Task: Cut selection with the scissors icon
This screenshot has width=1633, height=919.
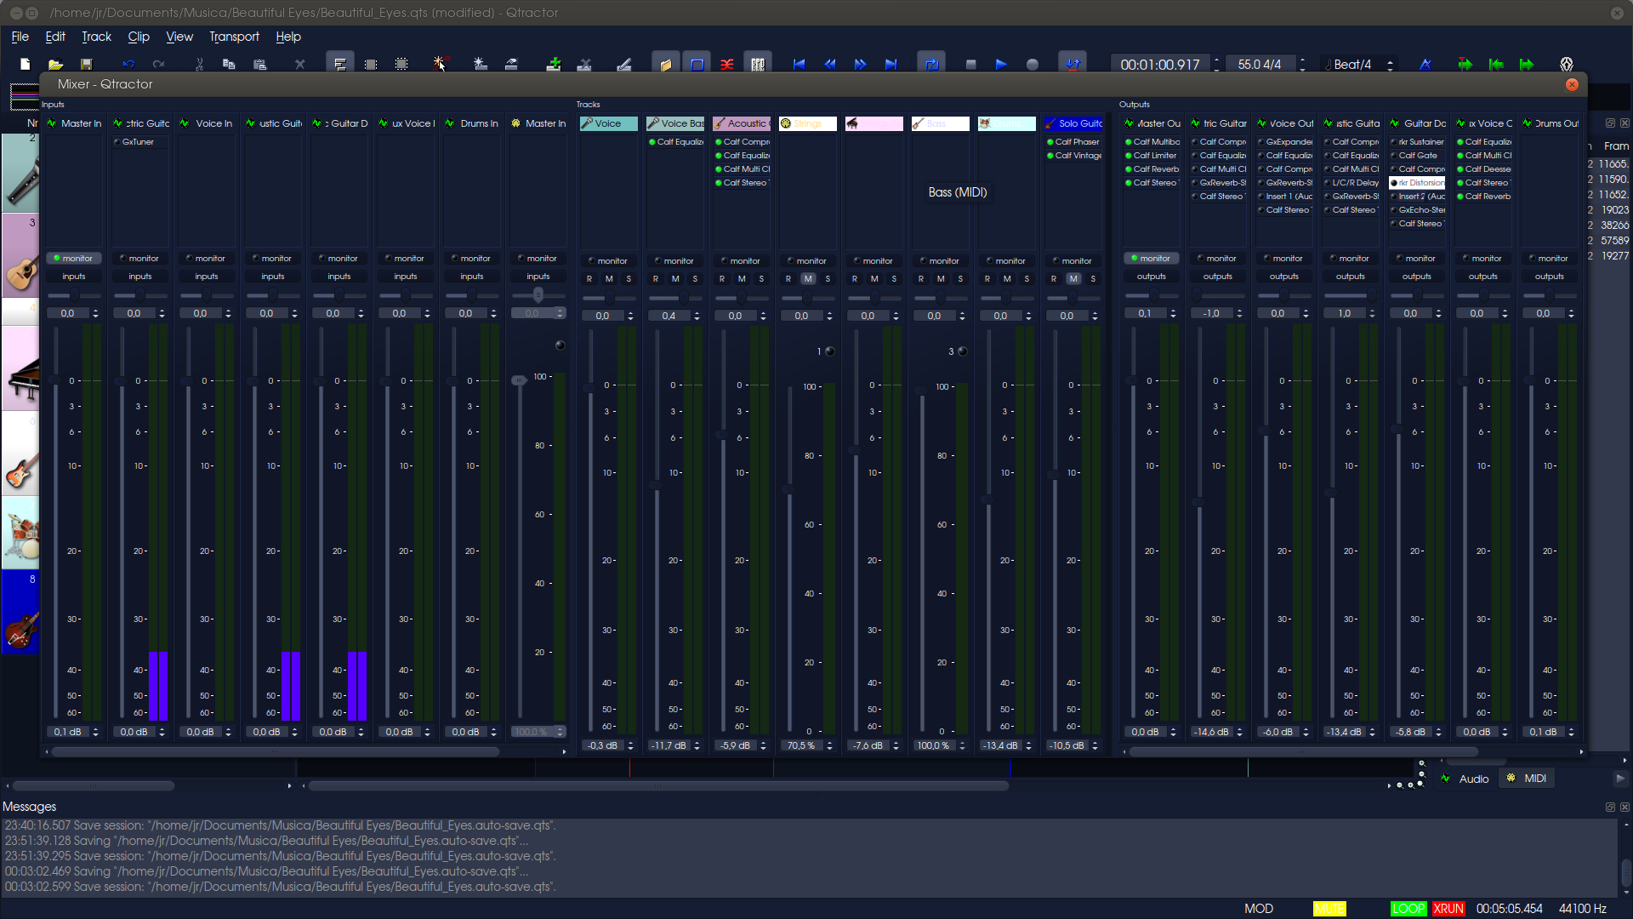Action: click(x=199, y=64)
